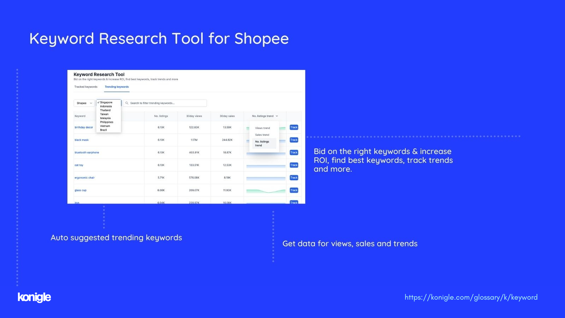The height and width of the screenshot is (318, 565).
Task: Open the bluetooth earphone keyword link
Action: point(87,153)
